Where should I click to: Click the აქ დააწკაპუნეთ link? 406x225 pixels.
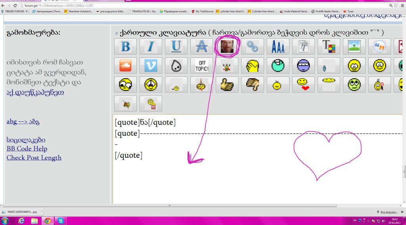coord(35,92)
